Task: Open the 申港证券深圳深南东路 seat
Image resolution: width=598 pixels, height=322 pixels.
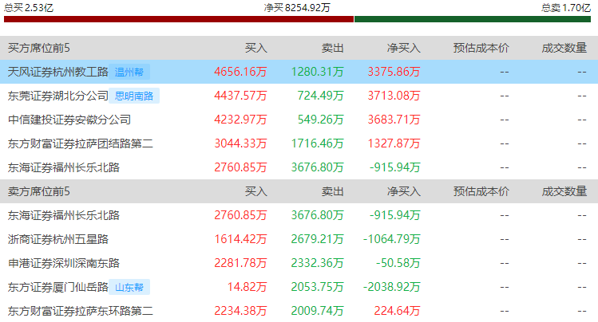Action: click(64, 263)
